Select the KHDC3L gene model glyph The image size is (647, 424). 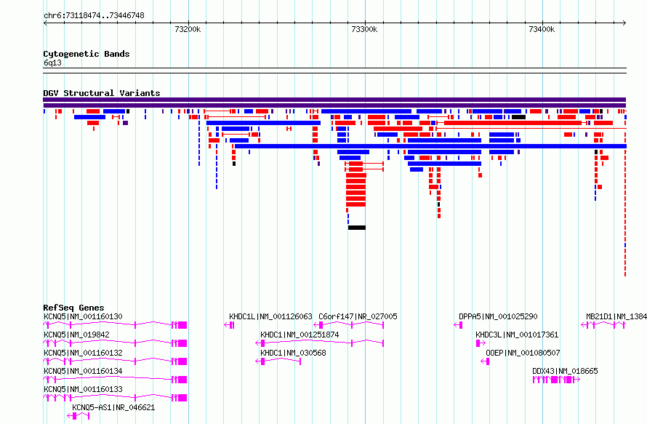pos(481,343)
